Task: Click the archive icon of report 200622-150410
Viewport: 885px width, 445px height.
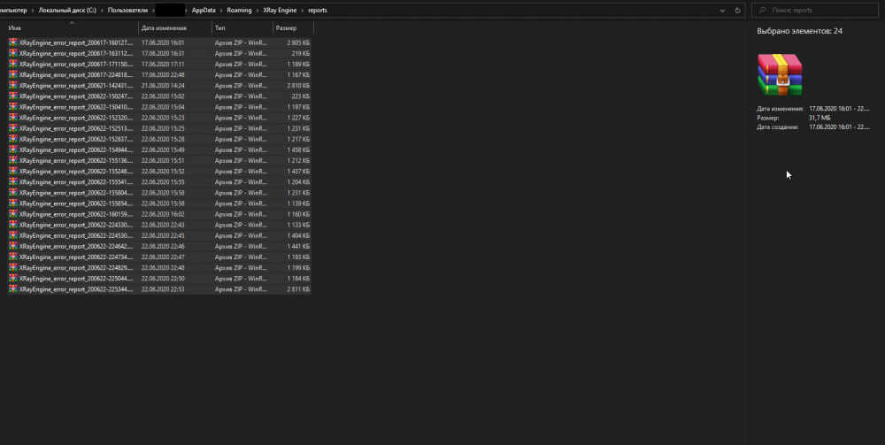Action: tap(13, 106)
